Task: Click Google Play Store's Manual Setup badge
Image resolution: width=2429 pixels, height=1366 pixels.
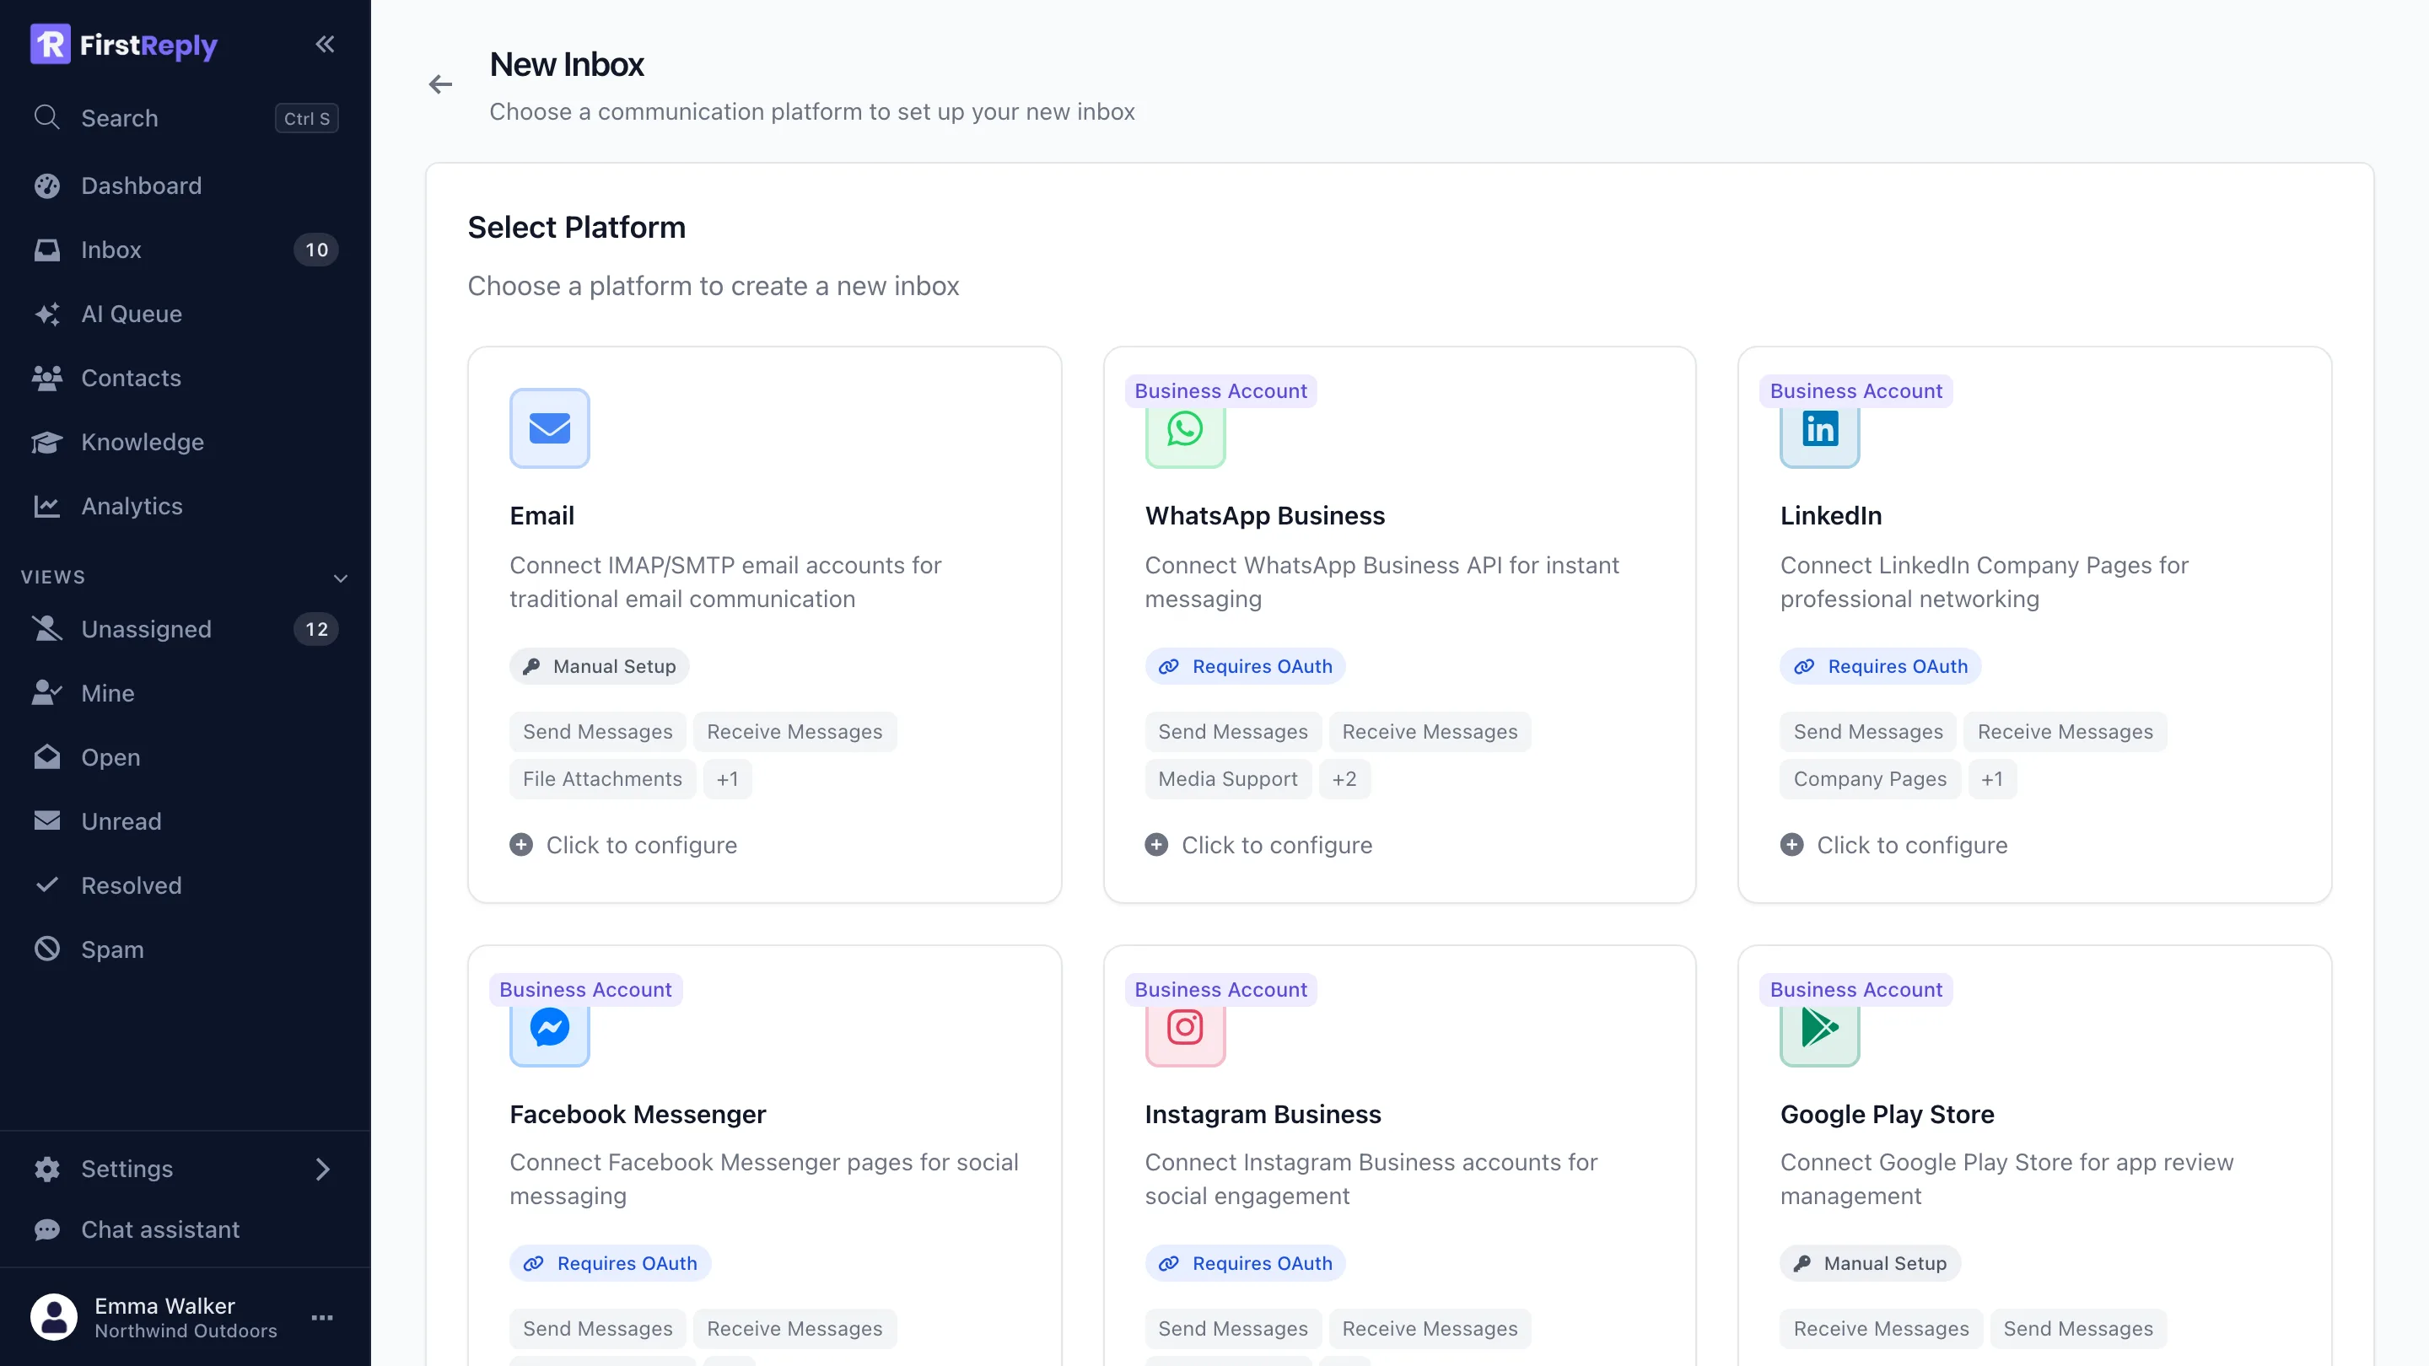Action: (1870, 1263)
